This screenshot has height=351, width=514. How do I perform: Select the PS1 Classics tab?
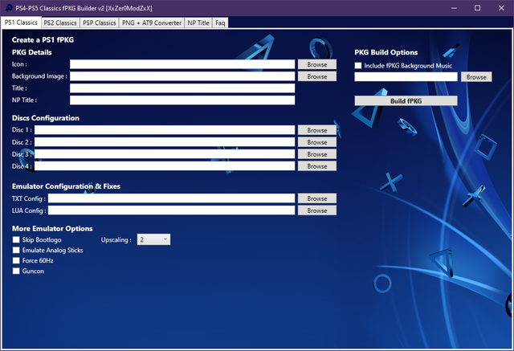[x=21, y=22]
